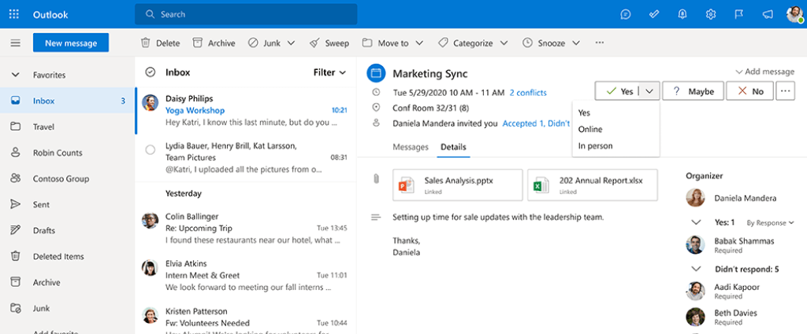Viewport: 807px width, 334px height.
Task: Select the Team Pictures message circle
Action: (x=151, y=150)
